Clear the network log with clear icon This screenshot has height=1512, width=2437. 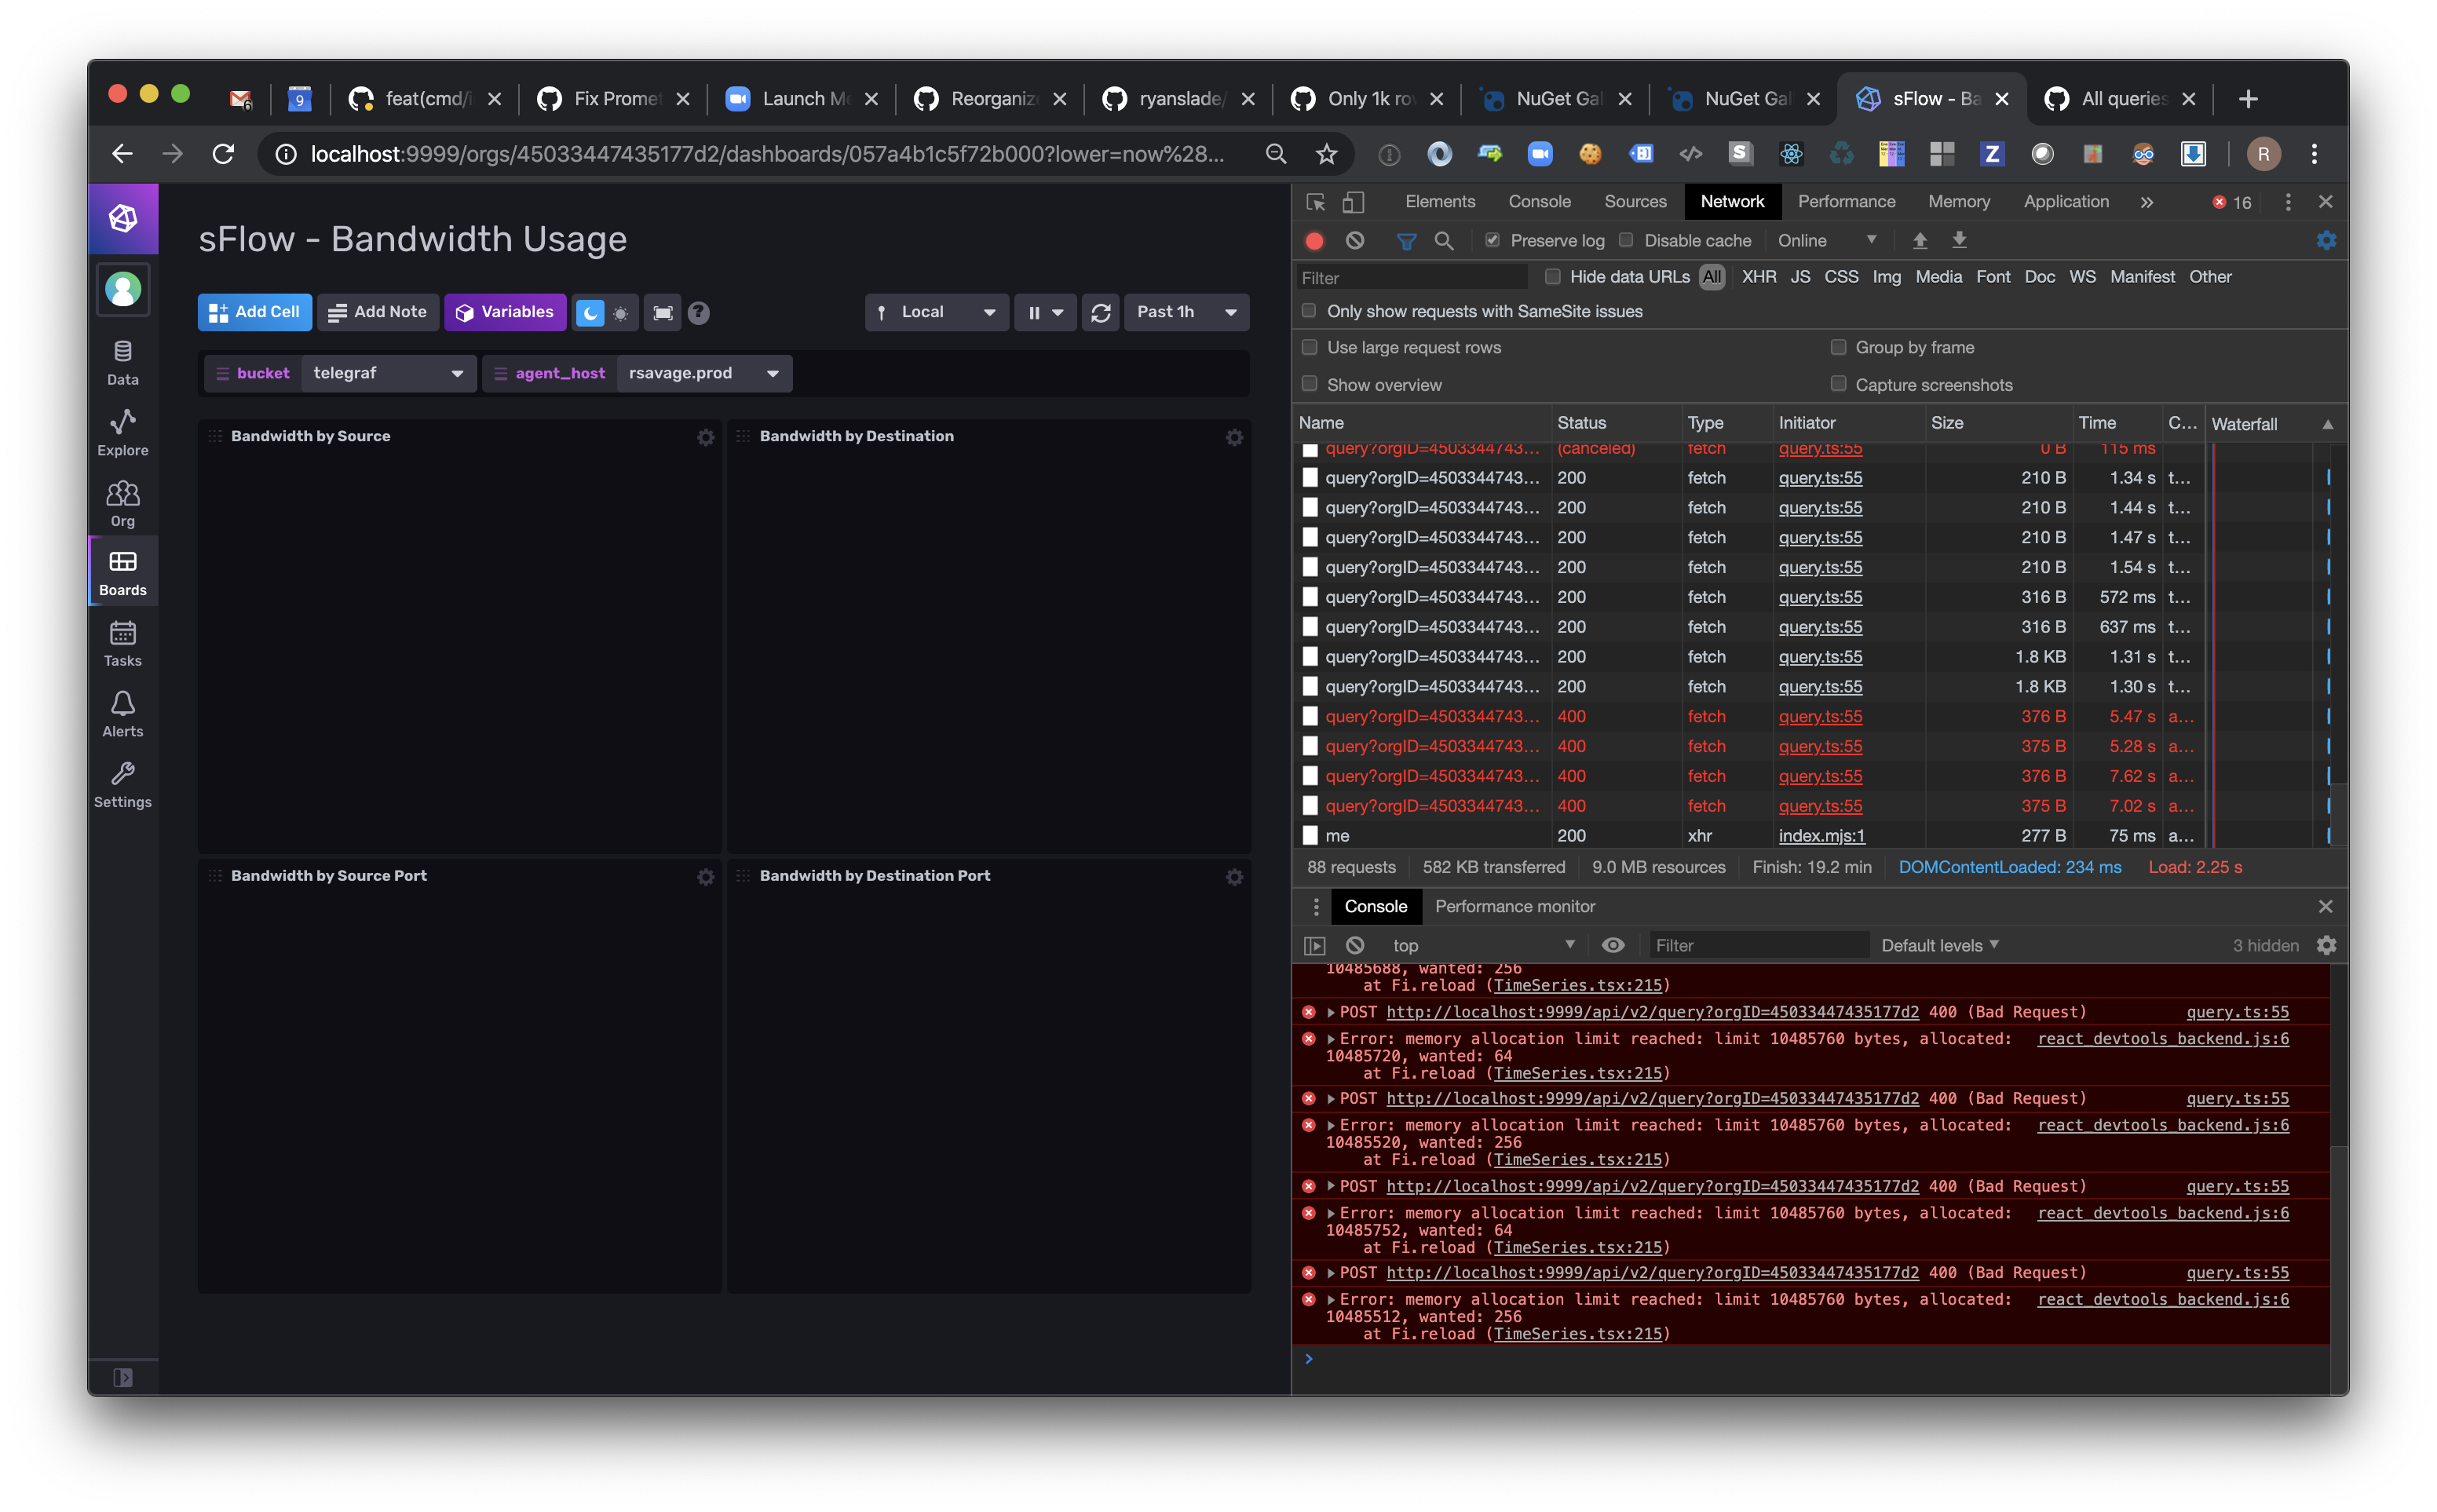(x=1354, y=240)
